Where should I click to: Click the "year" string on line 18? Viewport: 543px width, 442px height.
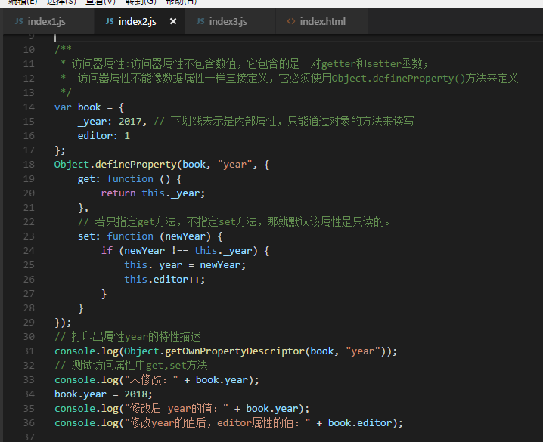tap(234, 165)
